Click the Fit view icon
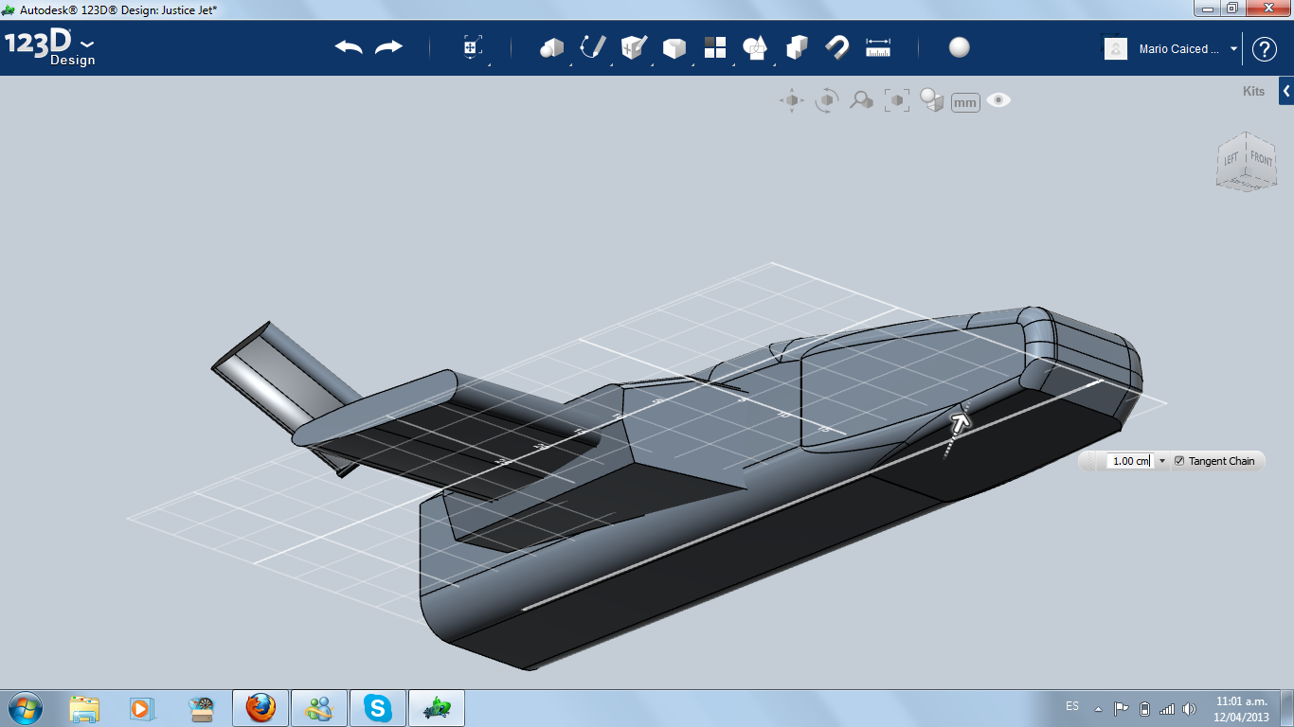 897,100
